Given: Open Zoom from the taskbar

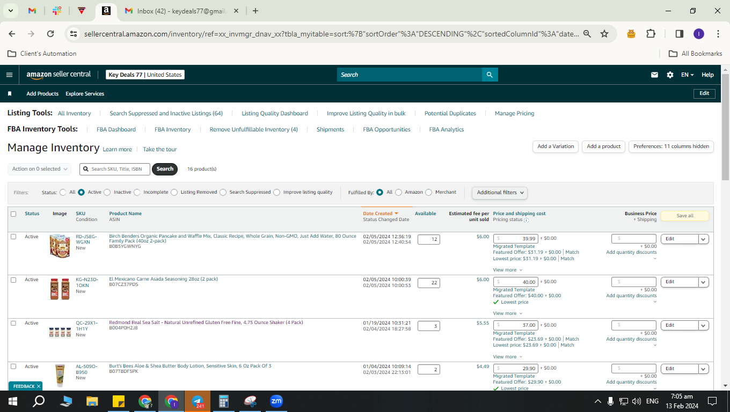Looking at the screenshot, I should pyautogui.click(x=276, y=401).
